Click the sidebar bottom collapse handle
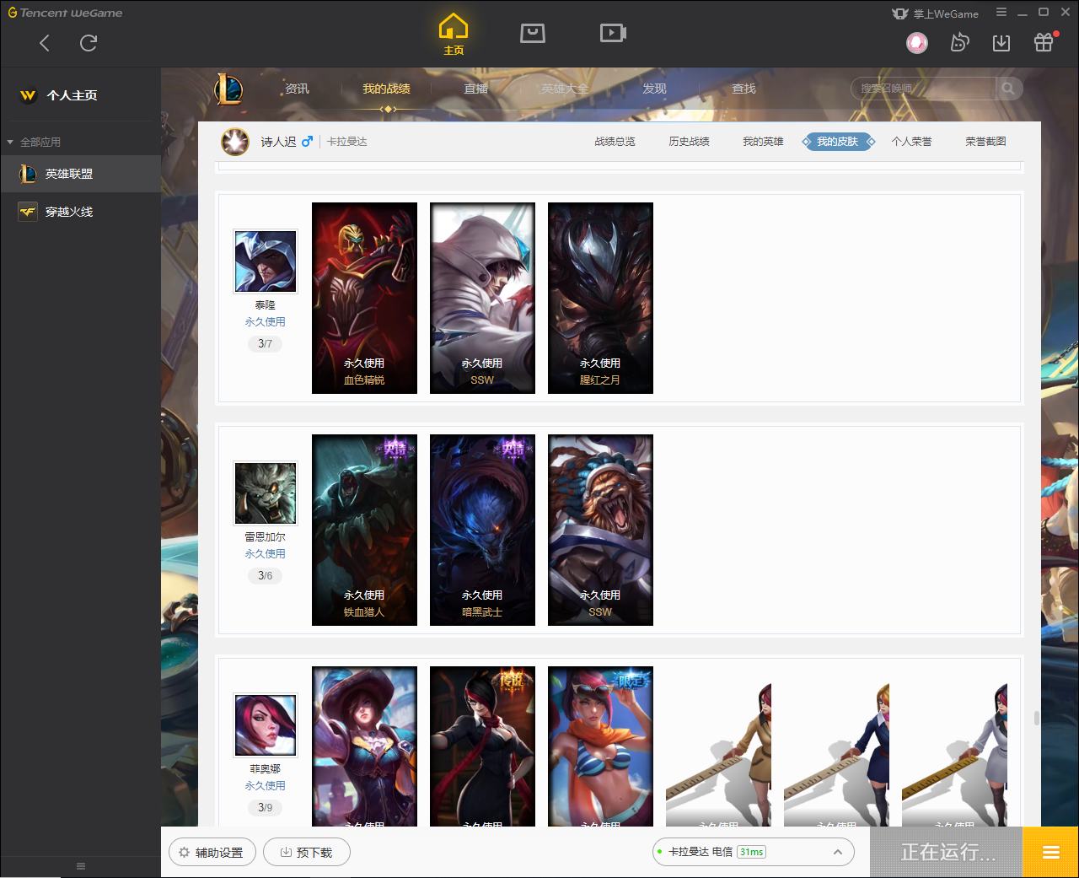Viewport: 1079px width, 878px height. click(81, 866)
